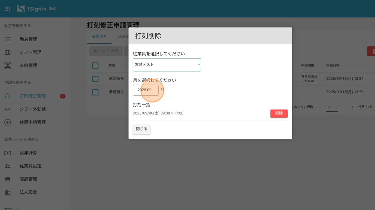Click the シフト管理 columns icon
Image resolution: width=375 pixels, height=210 pixels.
point(8,52)
